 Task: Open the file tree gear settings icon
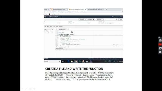click(53, 29)
